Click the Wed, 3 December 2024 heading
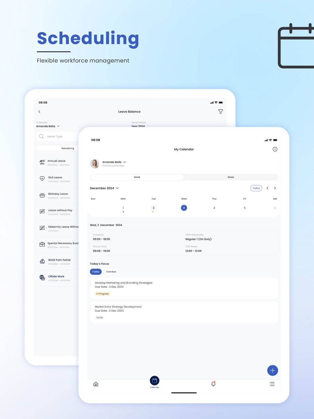Image resolution: width=314 pixels, height=419 pixels. 106,225
